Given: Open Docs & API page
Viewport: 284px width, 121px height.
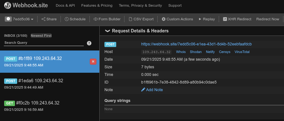Looking at the screenshot, I should 65,5.
